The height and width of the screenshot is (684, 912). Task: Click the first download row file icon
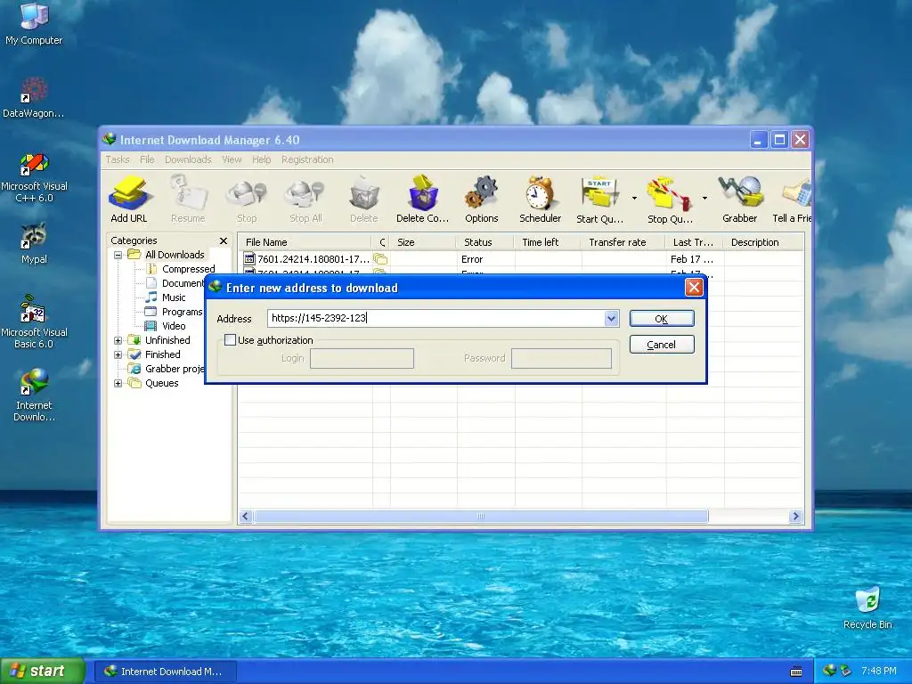pos(249,259)
